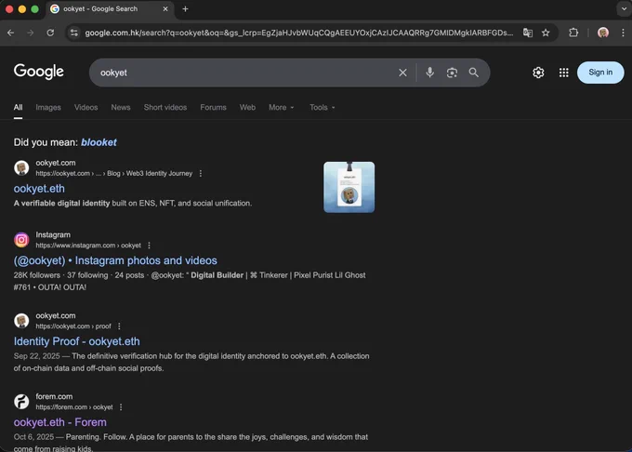Open the Identity Proof - ookyet.eth link

pyautogui.click(x=76, y=341)
